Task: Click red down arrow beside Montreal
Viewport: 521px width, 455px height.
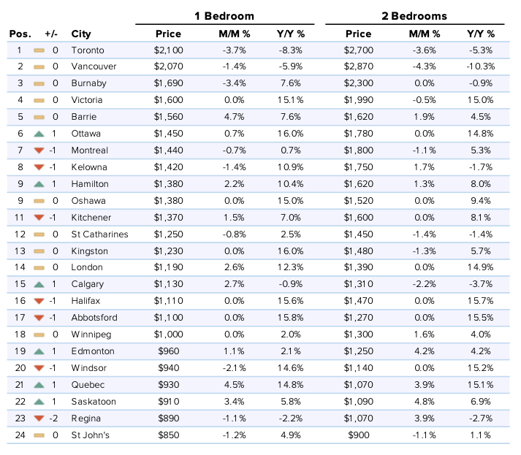Action: point(39,150)
